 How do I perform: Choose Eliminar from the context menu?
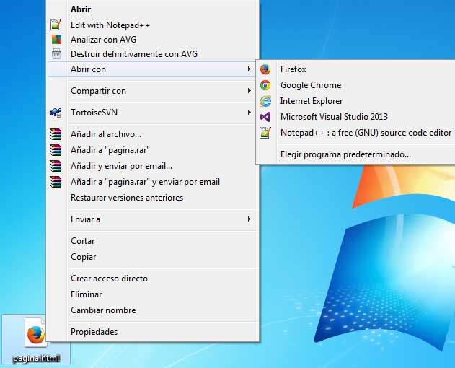[153, 294]
